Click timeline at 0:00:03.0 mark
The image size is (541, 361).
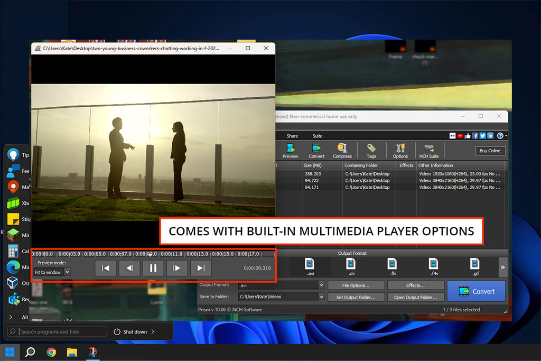click(69, 254)
